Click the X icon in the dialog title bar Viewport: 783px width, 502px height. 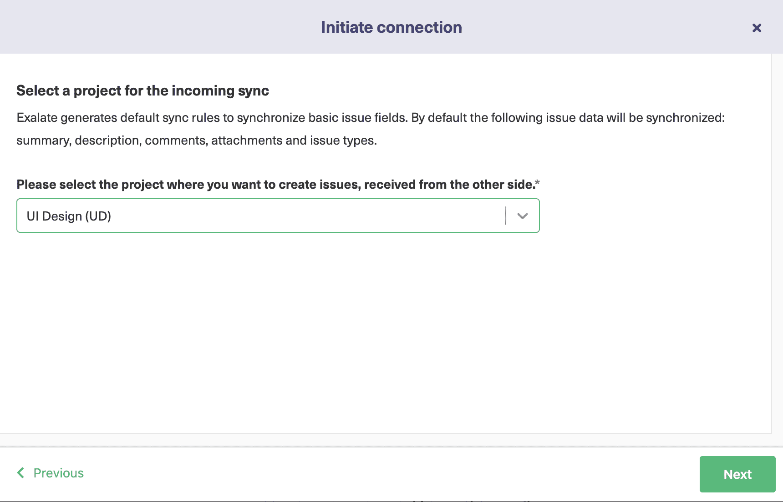click(757, 28)
